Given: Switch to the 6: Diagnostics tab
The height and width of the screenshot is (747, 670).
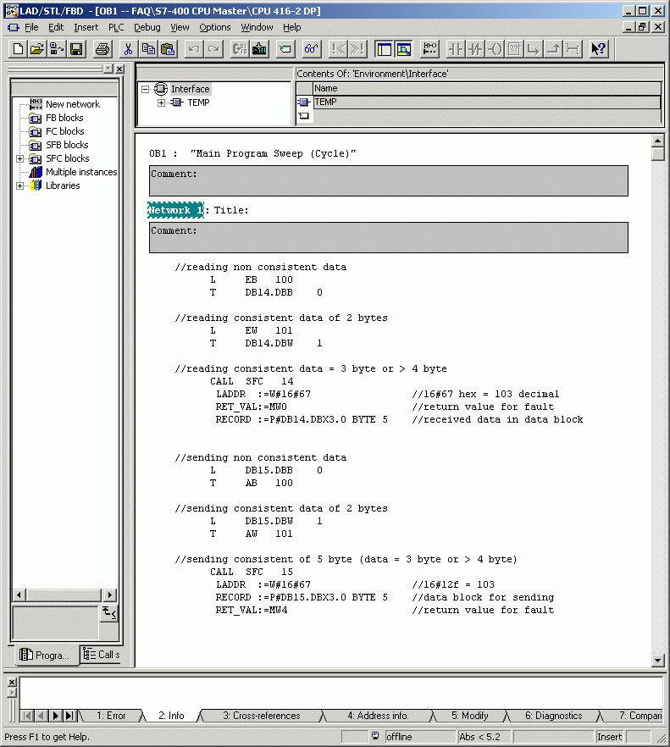Looking at the screenshot, I should [554, 716].
